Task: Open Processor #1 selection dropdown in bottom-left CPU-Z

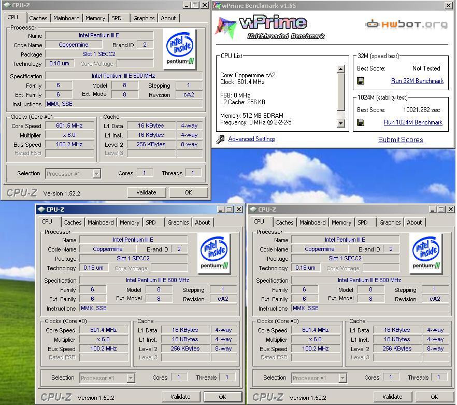Action: (x=131, y=378)
